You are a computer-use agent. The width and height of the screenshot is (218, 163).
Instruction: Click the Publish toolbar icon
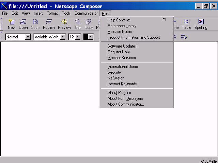tap(49, 24)
